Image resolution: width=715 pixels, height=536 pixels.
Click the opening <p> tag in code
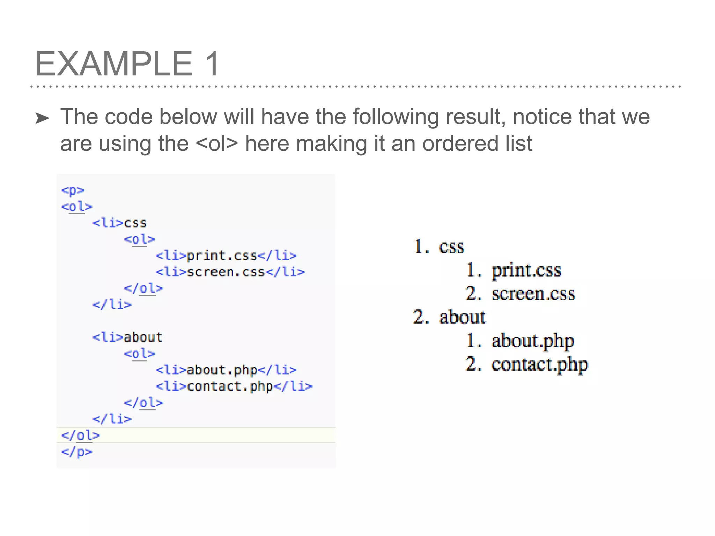[x=73, y=191]
